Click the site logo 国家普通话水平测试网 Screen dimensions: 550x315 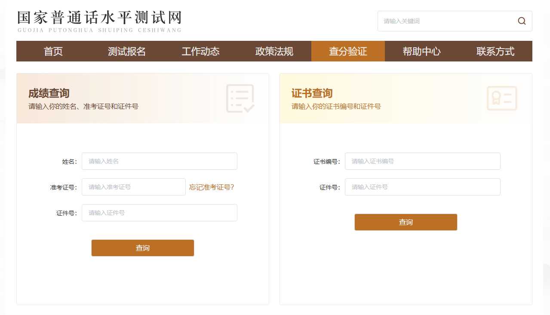click(x=99, y=21)
